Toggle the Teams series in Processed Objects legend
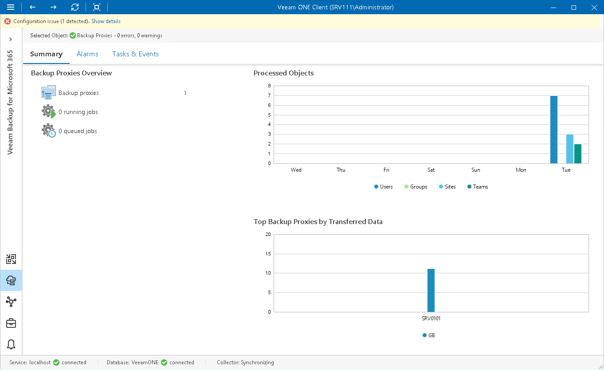 click(x=478, y=186)
